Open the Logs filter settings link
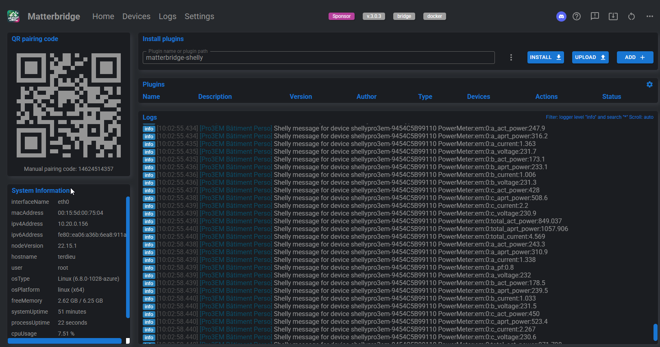 (599, 117)
